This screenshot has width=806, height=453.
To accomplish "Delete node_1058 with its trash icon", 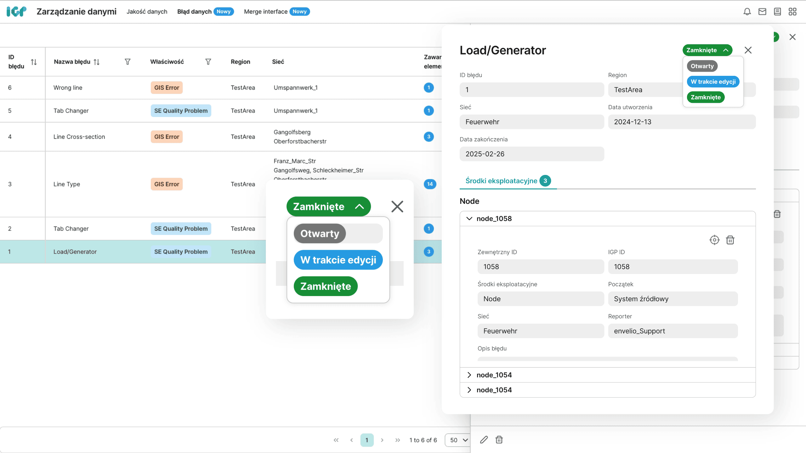I will (x=730, y=240).
